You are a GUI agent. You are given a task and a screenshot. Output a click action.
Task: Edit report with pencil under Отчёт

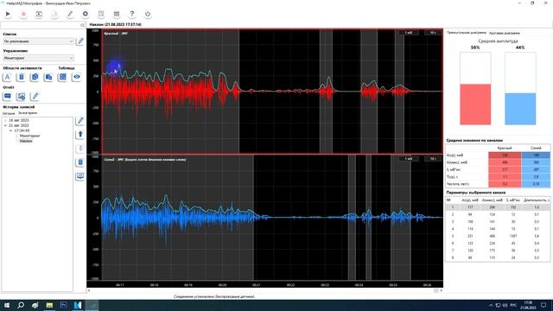pos(35,96)
